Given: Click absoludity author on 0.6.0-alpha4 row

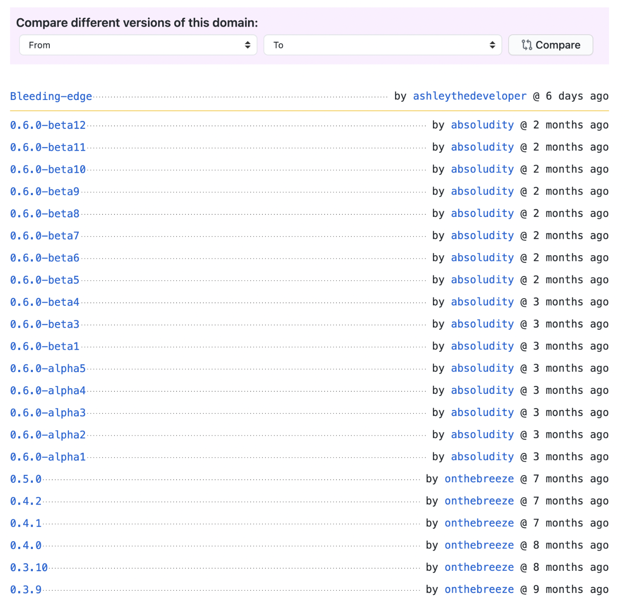Looking at the screenshot, I should 482,391.
